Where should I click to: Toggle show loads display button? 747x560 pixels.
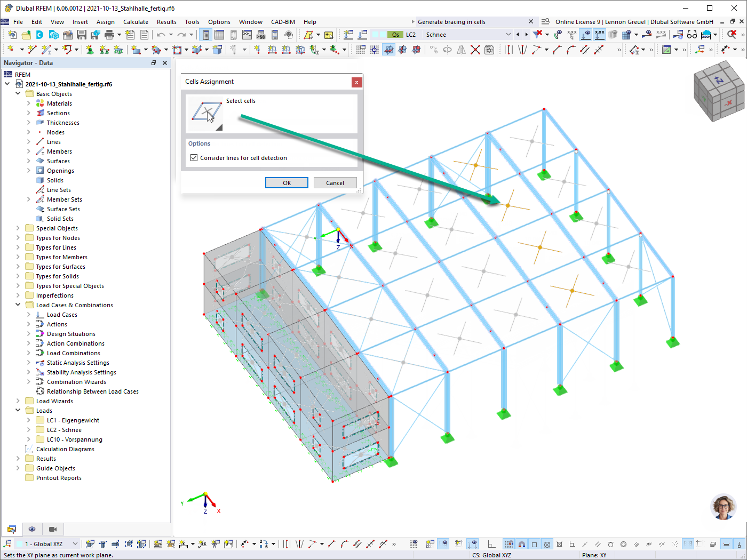point(586,35)
